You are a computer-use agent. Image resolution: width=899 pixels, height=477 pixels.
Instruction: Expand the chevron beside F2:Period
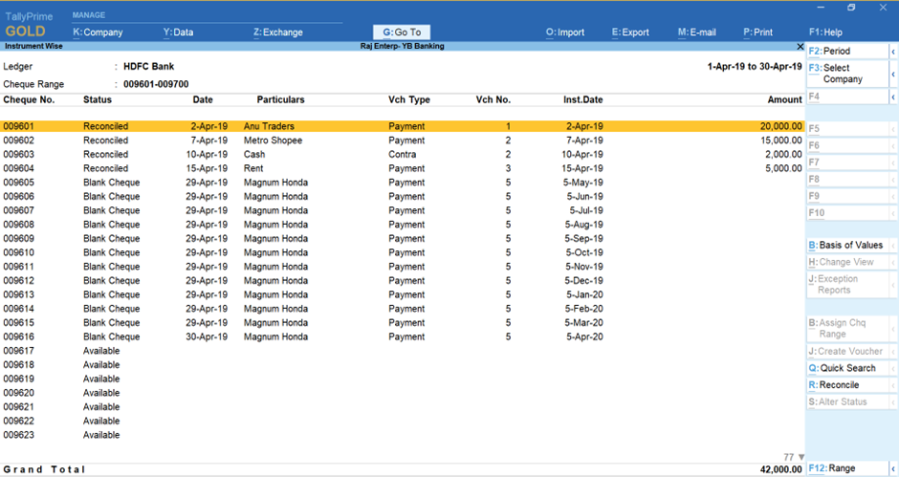point(893,51)
